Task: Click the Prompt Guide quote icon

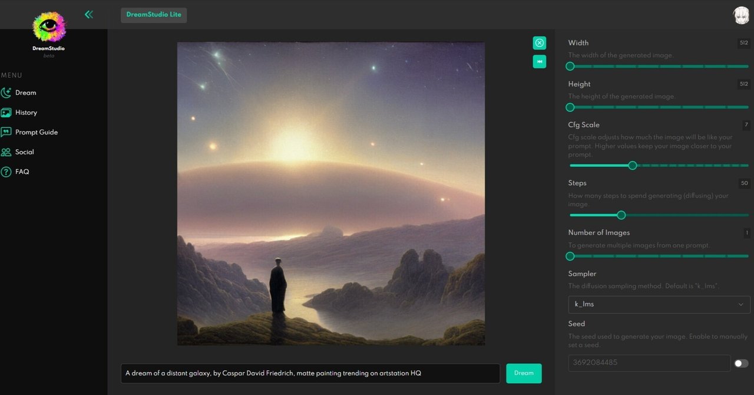Action: click(6, 132)
